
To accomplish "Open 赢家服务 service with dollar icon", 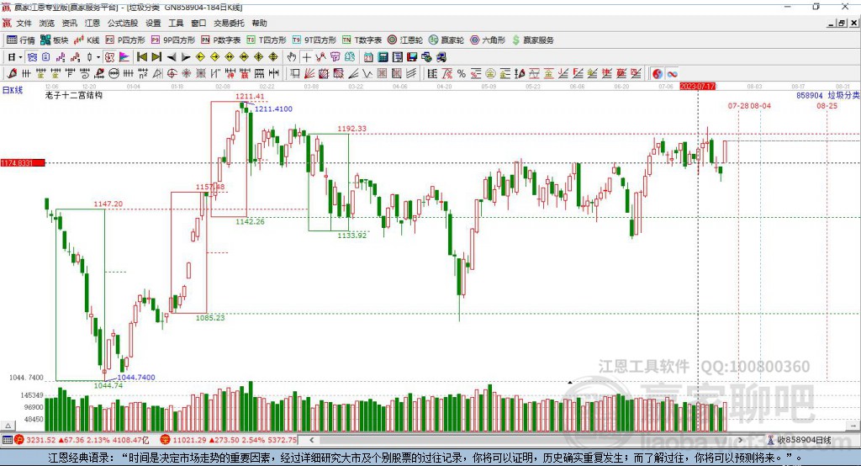I will point(532,40).
